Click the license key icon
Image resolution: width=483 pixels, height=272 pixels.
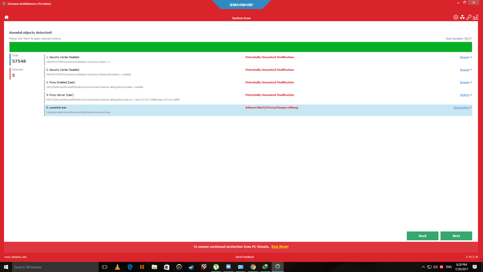pyautogui.click(x=469, y=17)
